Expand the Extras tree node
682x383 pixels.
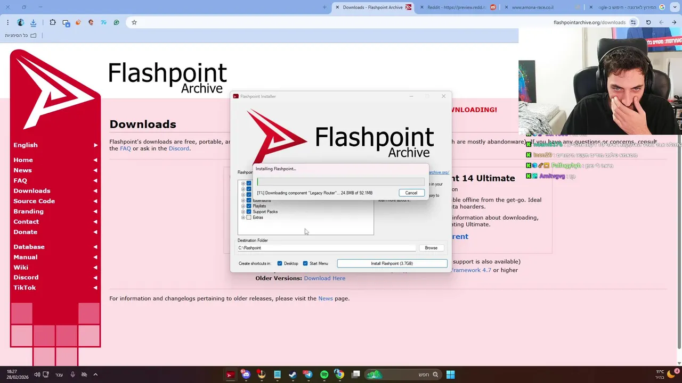243,218
